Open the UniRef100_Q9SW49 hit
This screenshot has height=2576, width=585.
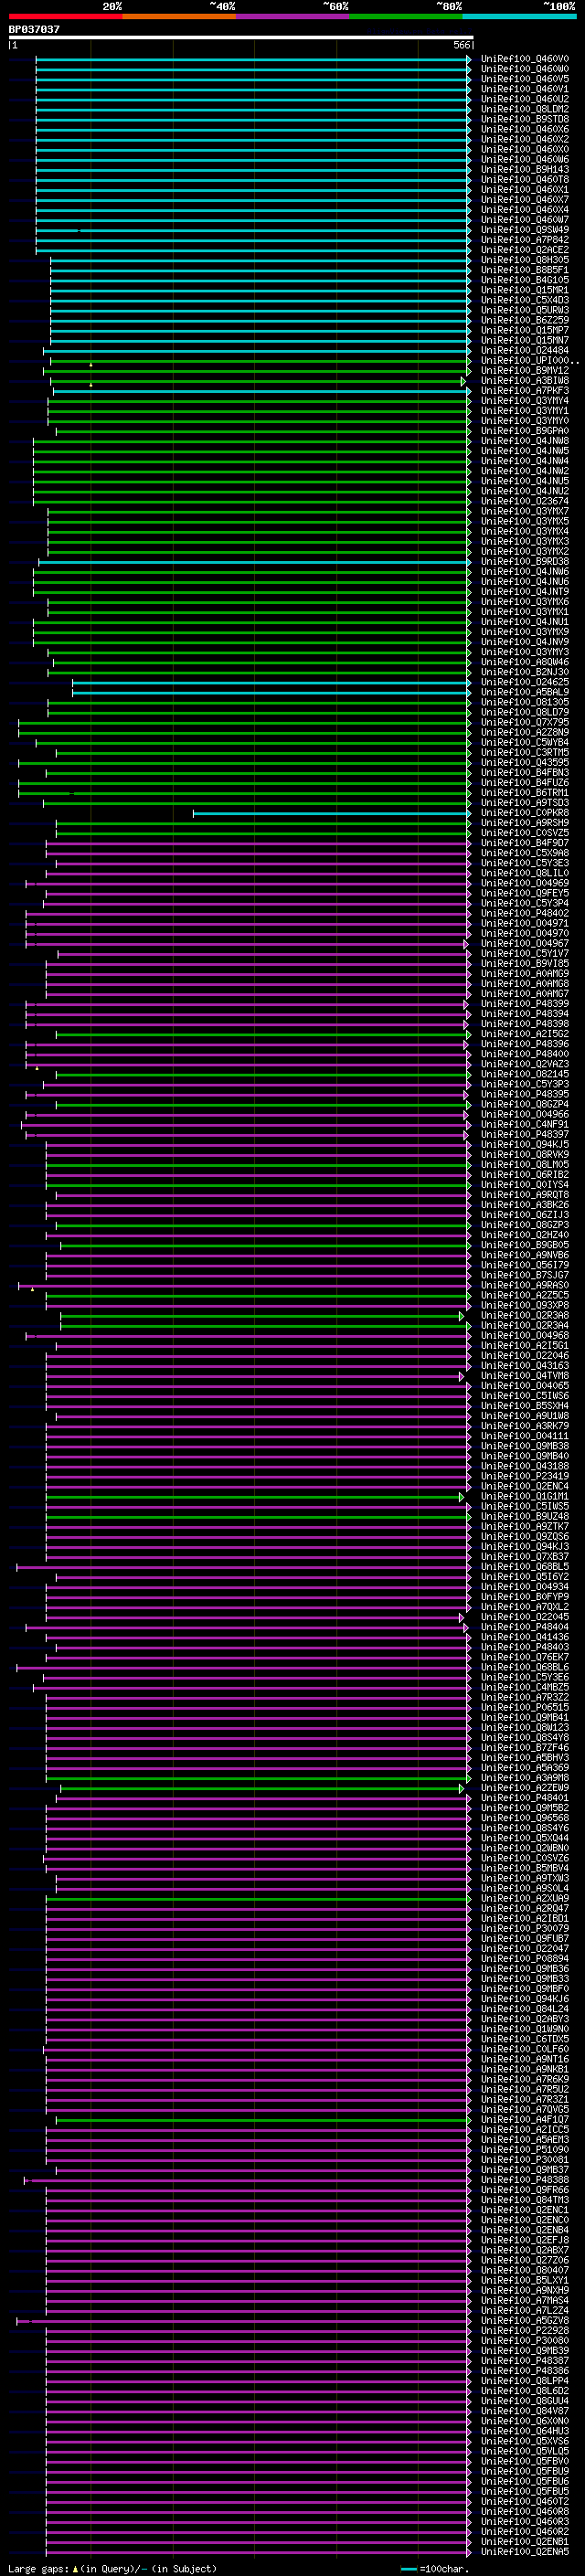[525, 230]
